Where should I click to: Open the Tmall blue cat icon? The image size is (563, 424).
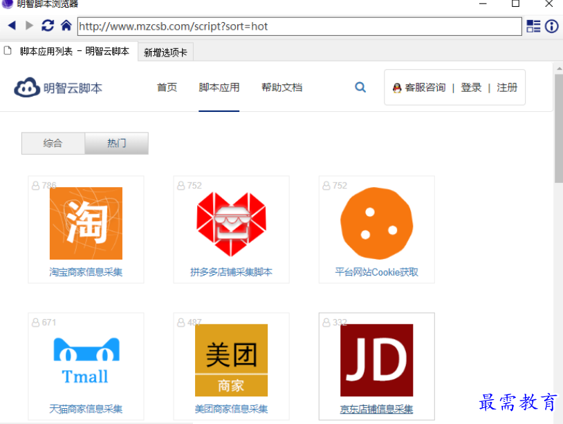(86, 360)
